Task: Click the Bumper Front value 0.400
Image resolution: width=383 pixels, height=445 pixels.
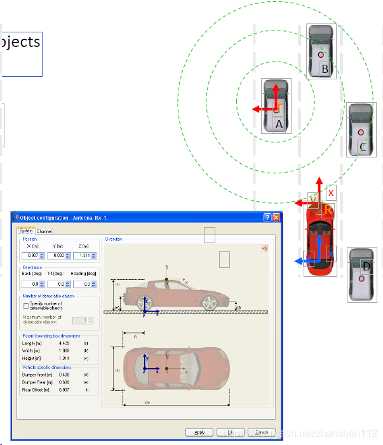Action: 64,375
